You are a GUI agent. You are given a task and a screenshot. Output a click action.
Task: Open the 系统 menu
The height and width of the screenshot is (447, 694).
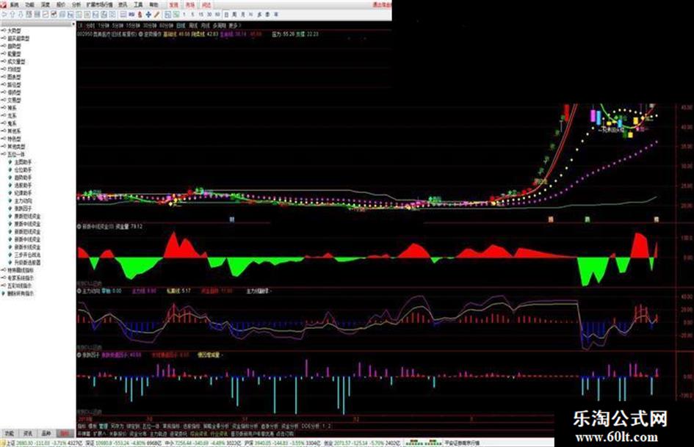pos(15,5)
